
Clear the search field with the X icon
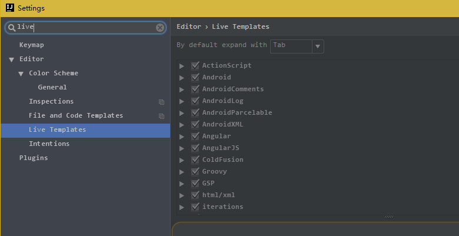[x=160, y=28]
